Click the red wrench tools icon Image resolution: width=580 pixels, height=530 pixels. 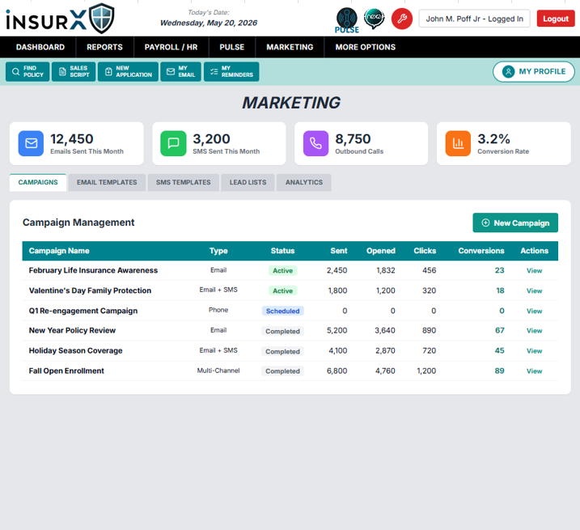coord(402,19)
